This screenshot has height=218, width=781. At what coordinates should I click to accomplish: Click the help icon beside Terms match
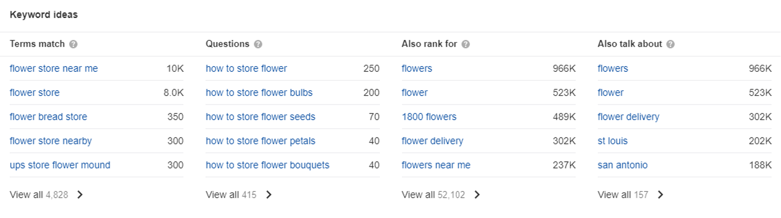pyautogui.click(x=73, y=44)
